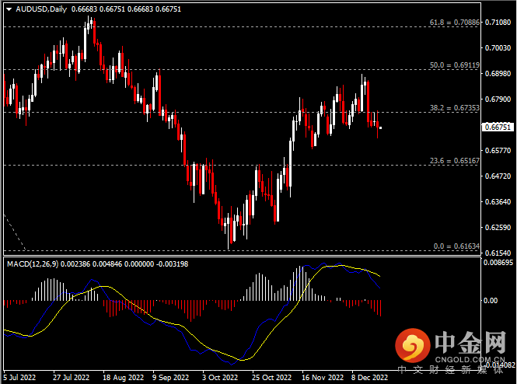The width and height of the screenshot is (517, 384).
Task: Select the 38.2 = 0.67353 Fibonacci label
Action: click(455, 108)
